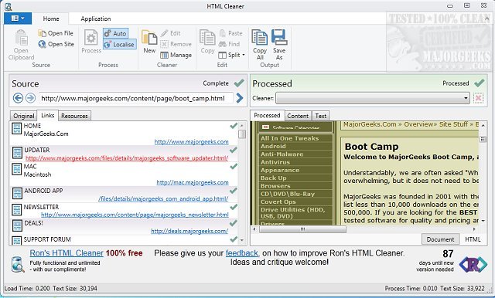Select the NEWSLETTER link row icon
This screenshot has height=298, width=495.
click(17, 210)
